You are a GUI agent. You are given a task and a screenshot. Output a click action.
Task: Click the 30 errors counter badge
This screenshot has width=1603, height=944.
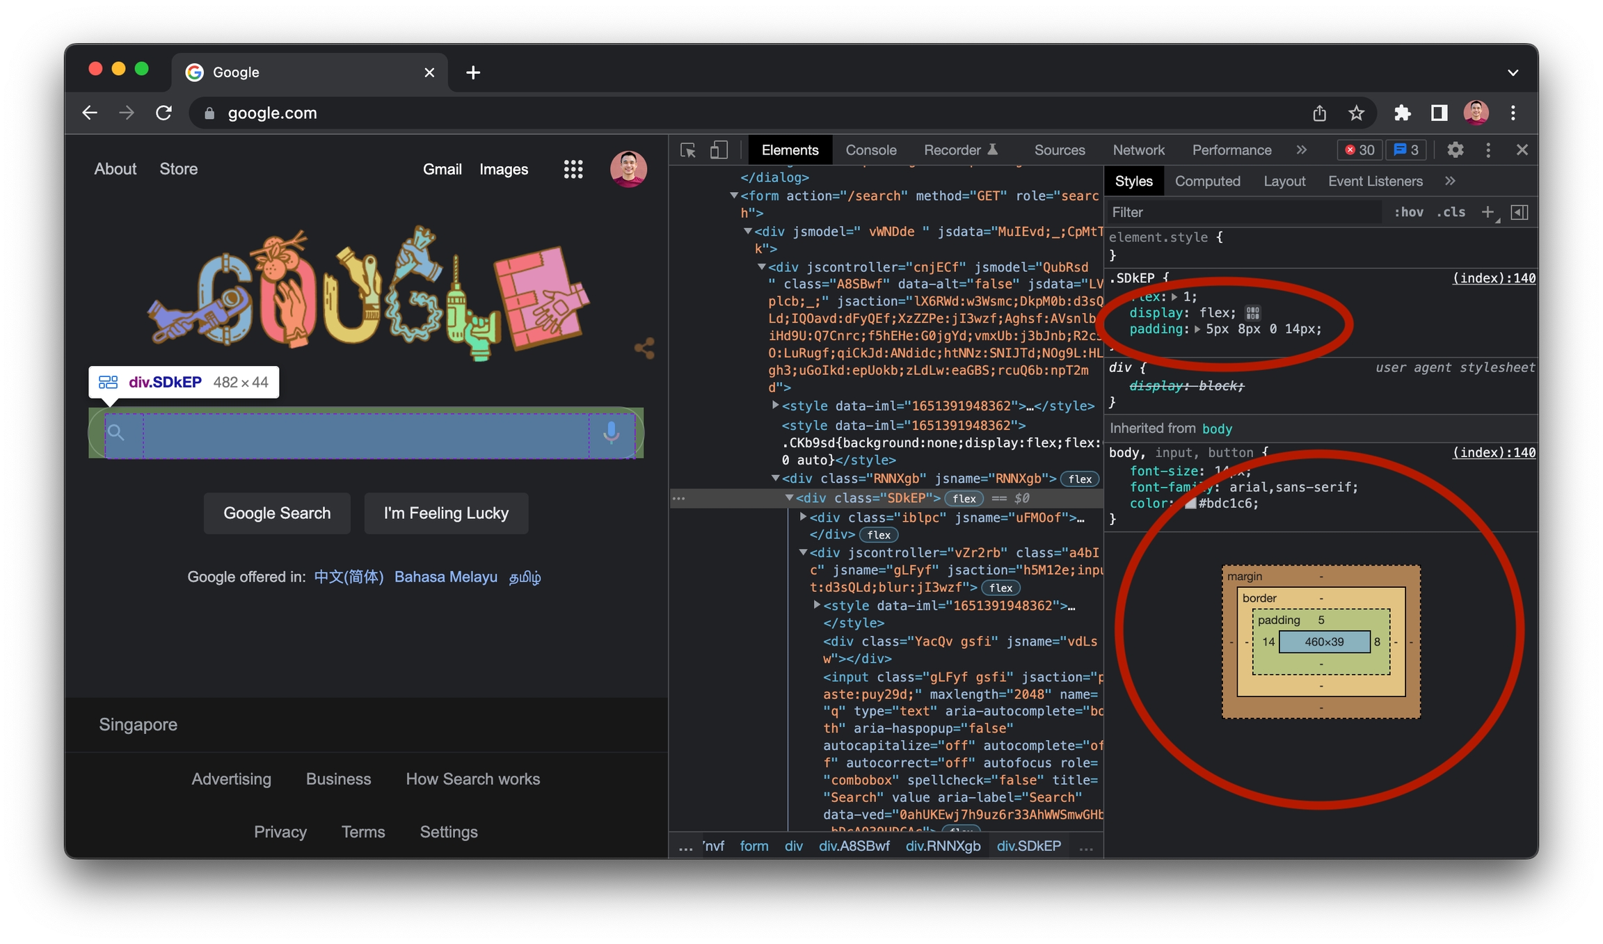pos(1359,150)
